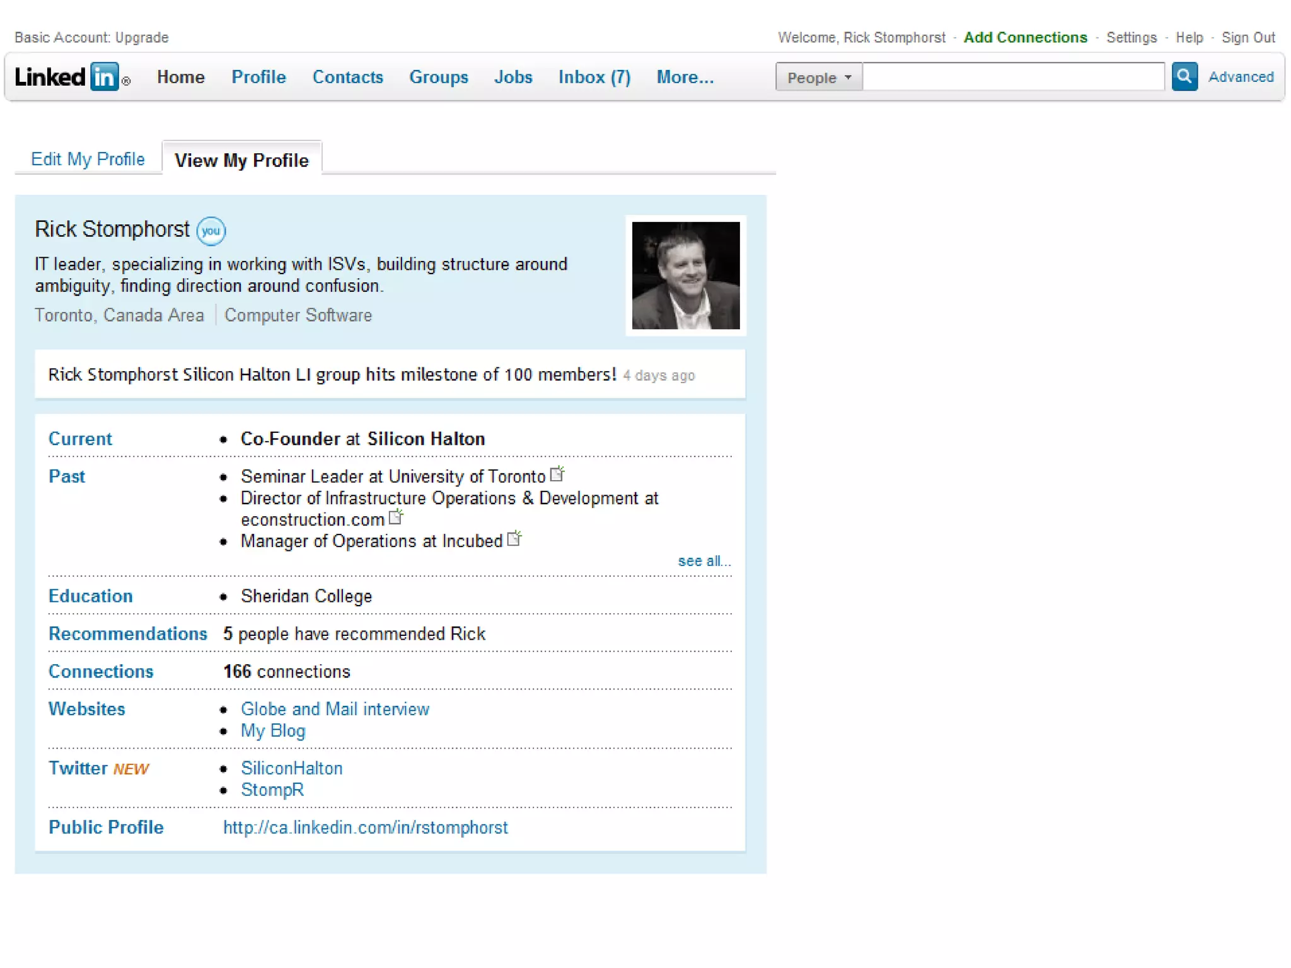
Task: Switch to Edit My Profile tab
Action: pos(88,159)
